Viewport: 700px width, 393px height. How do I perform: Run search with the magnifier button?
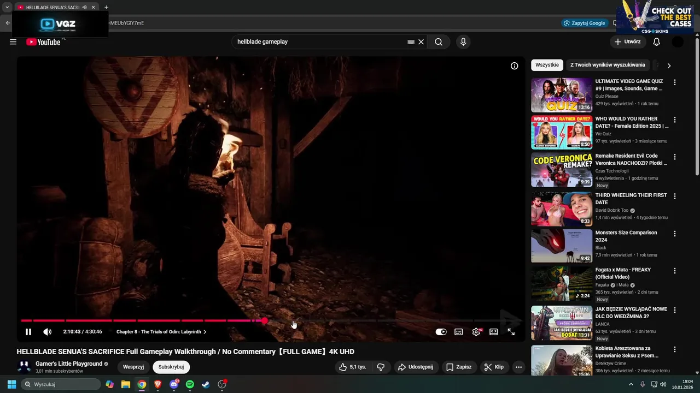click(x=439, y=42)
